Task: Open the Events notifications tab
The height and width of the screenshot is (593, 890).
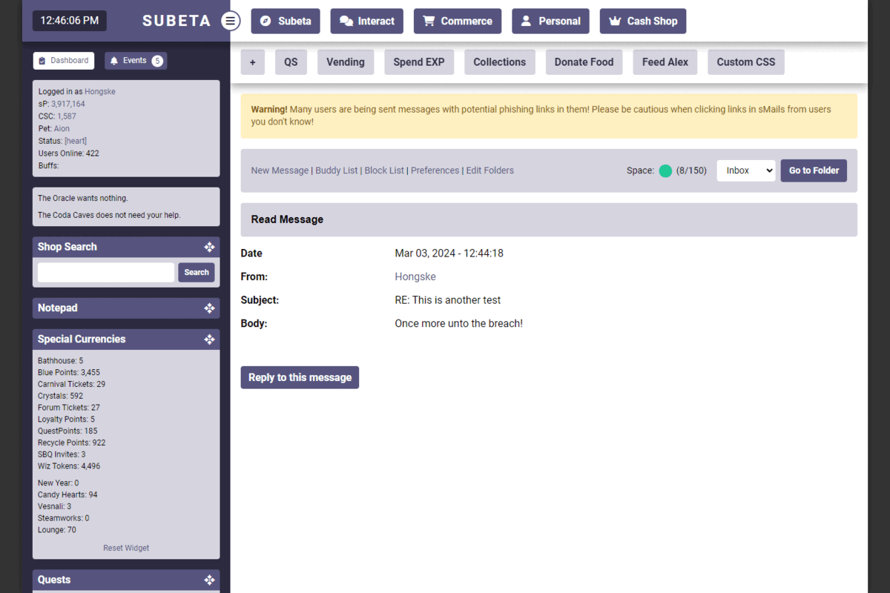Action: pos(136,61)
